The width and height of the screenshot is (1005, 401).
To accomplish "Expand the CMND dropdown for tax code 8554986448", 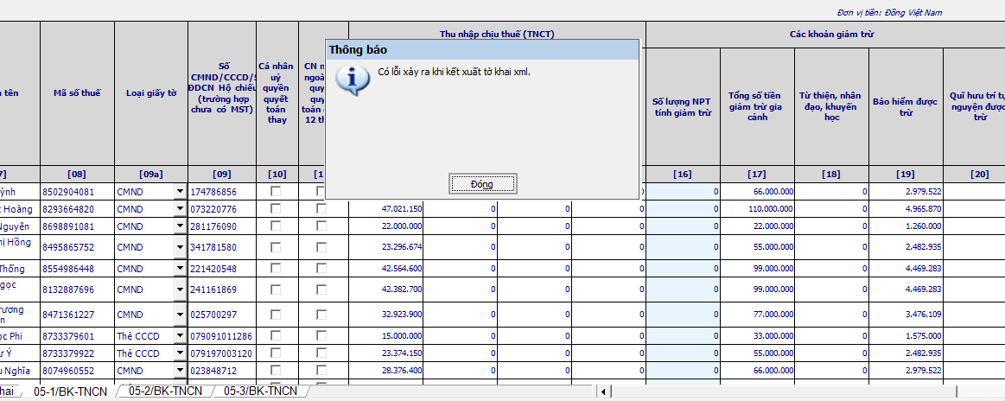I will point(180,269).
